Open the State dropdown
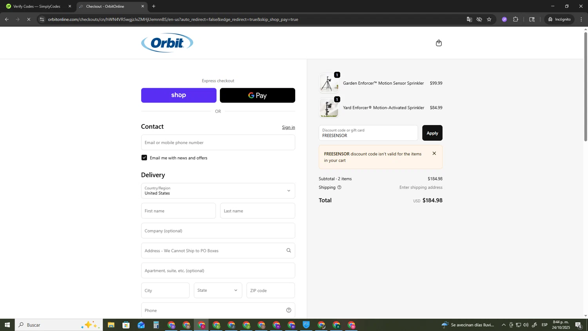This screenshot has width=588, height=331. (218, 290)
